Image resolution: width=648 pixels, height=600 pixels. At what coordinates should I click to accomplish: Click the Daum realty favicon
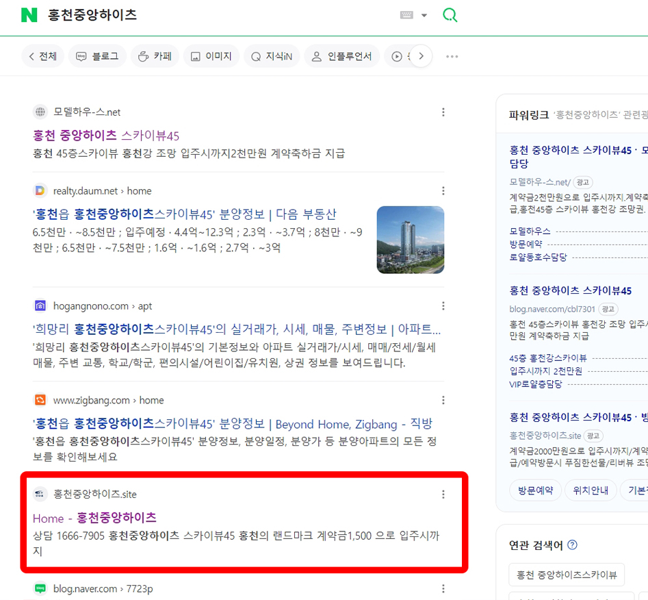click(40, 191)
